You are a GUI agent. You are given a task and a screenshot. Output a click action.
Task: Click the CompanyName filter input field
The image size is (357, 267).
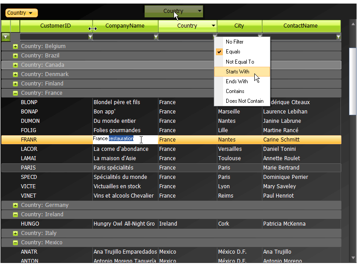123,37
